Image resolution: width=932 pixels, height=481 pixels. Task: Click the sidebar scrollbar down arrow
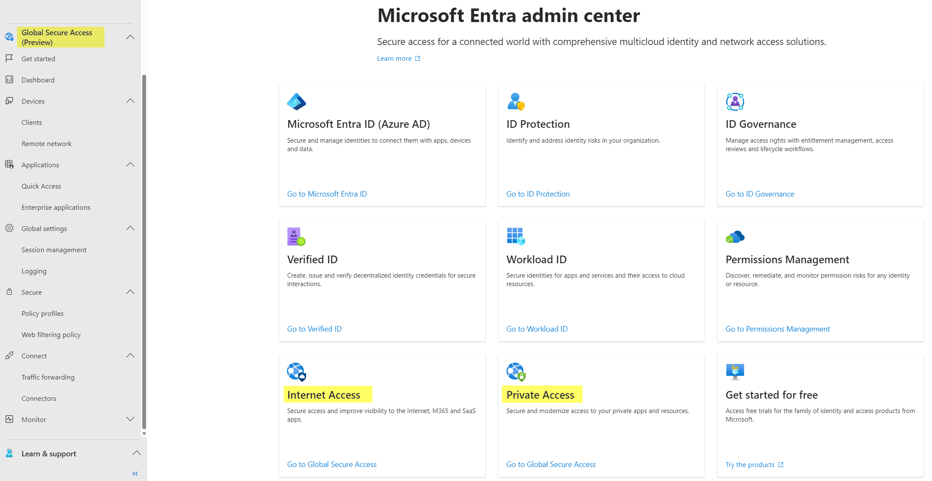pyautogui.click(x=144, y=434)
